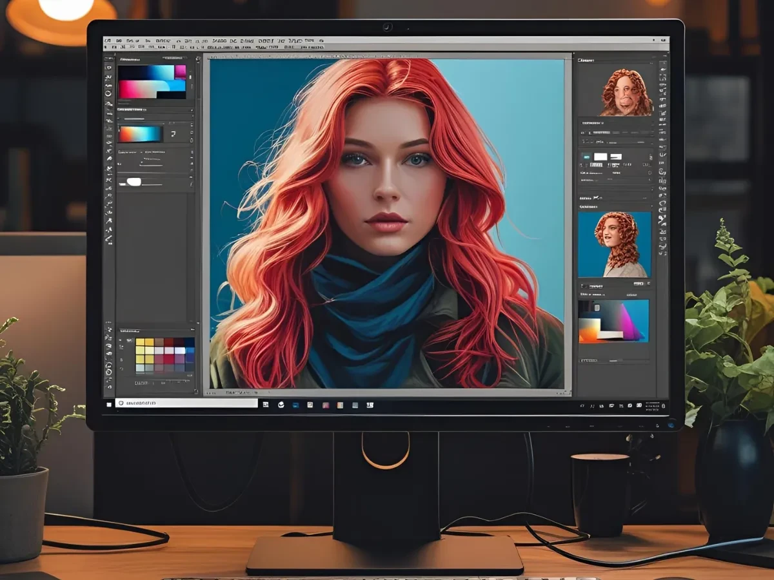Click the taskbar search box
Screen dimensions: 774x580
click(x=186, y=403)
